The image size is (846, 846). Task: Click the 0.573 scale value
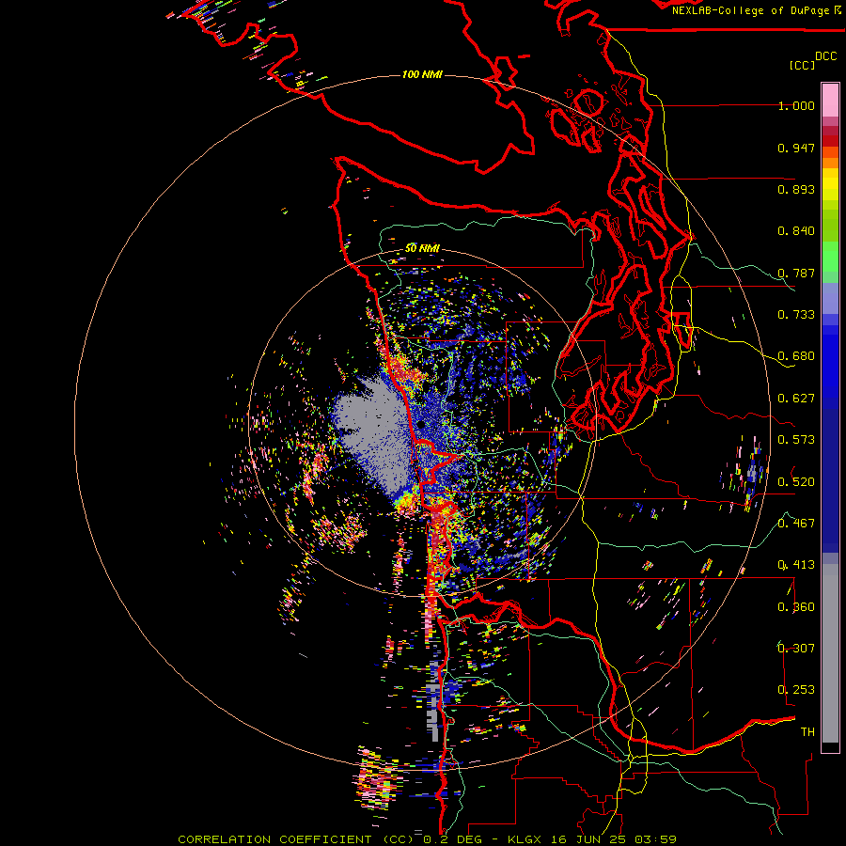[796, 440]
